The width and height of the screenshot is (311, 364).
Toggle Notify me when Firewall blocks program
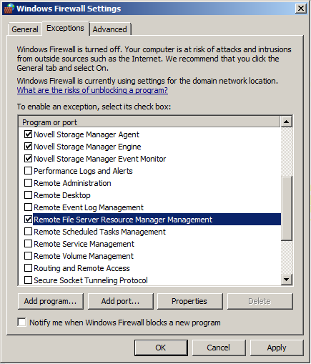[21, 323]
